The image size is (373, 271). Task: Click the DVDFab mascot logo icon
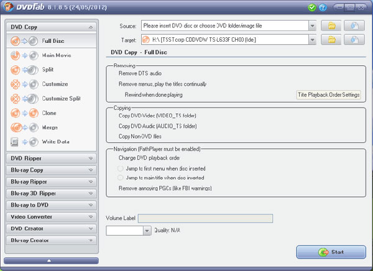tap(8, 6)
